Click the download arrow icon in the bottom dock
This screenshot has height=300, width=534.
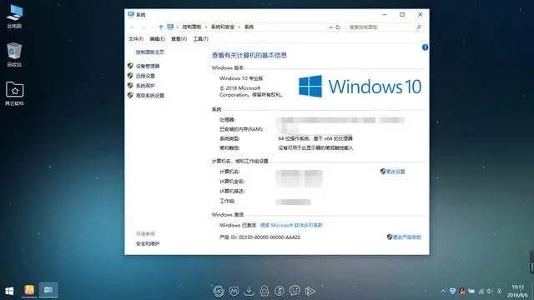pyautogui.click(x=249, y=291)
